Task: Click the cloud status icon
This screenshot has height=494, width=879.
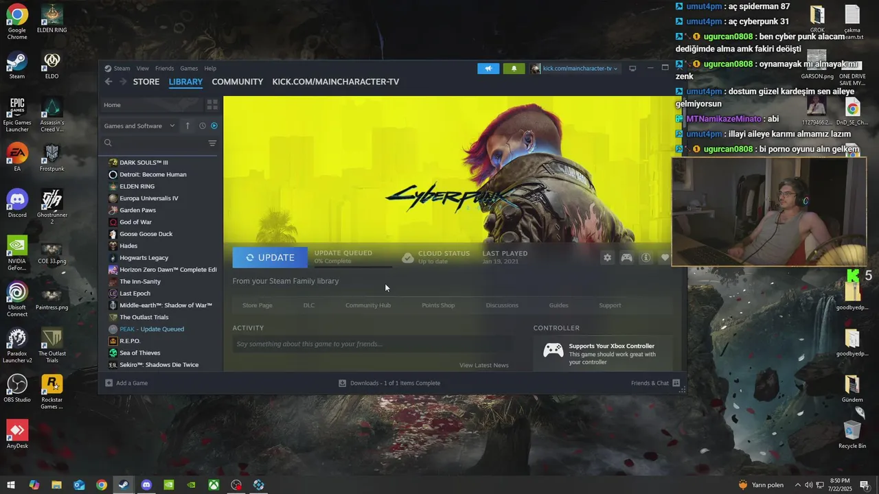Action: pos(408,257)
